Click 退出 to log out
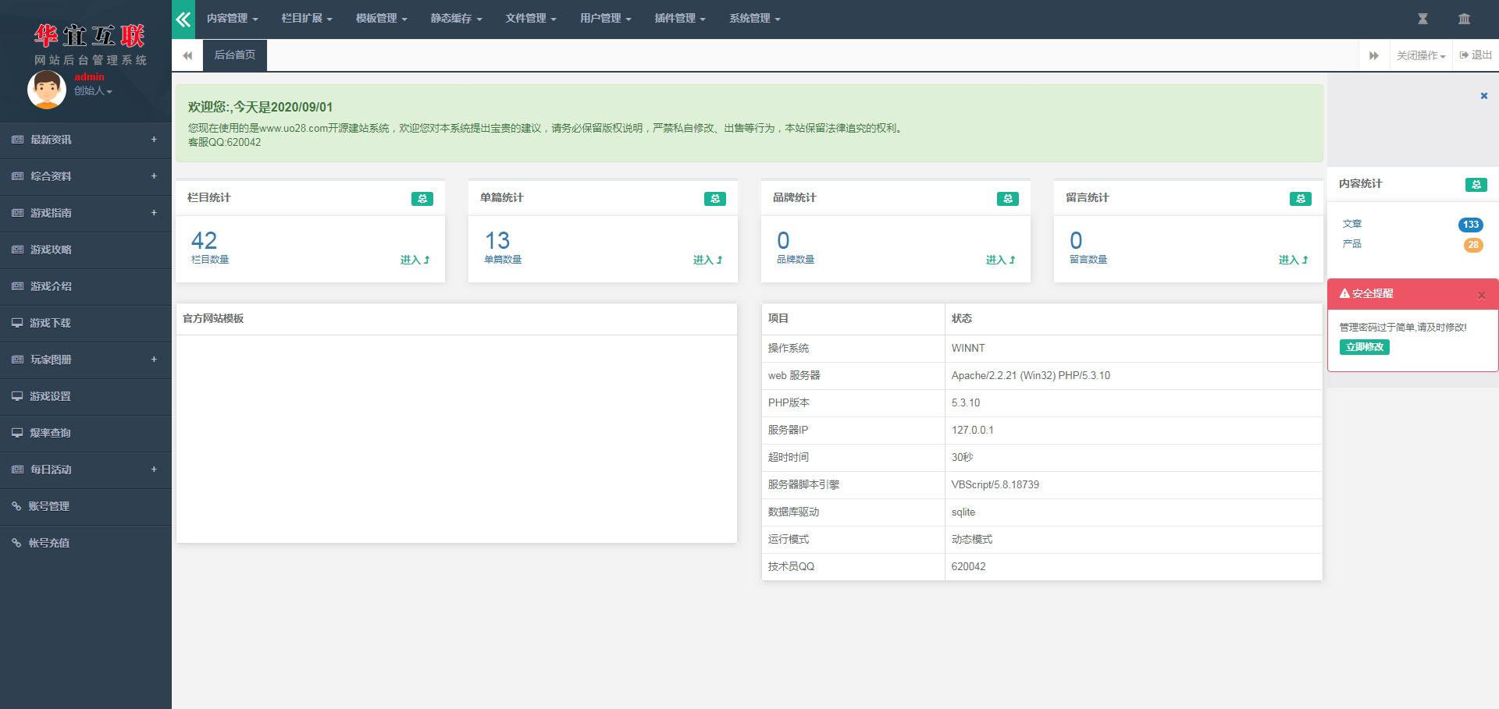Image resolution: width=1499 pixels, height=709 pixels. coord(1476,55)
